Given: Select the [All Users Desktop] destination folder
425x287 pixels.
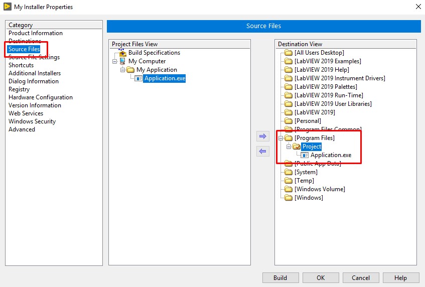Looking at the screenshot, I should pos(319,53).
